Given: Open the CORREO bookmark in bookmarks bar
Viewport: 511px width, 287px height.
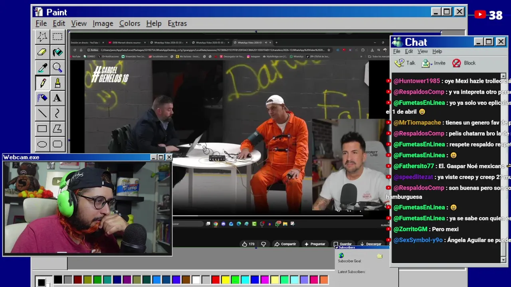Looking at the screenshot, I should 89,57.
